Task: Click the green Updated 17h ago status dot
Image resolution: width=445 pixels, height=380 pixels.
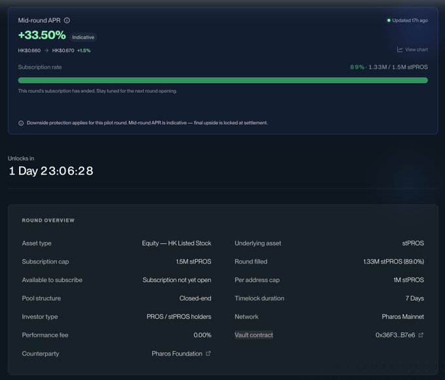Action: [x=389, y=20]
